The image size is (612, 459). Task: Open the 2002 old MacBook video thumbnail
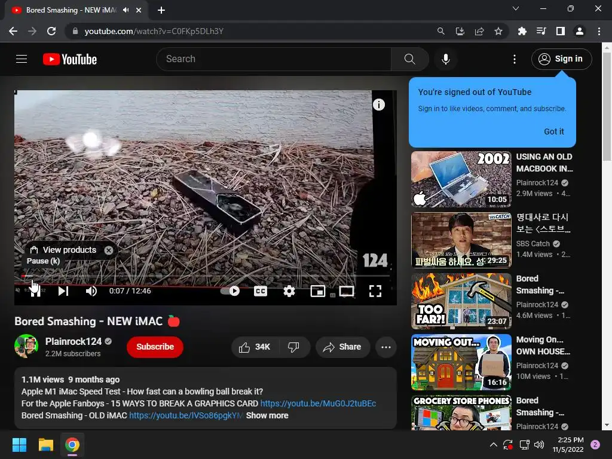[x=461, y=179]
